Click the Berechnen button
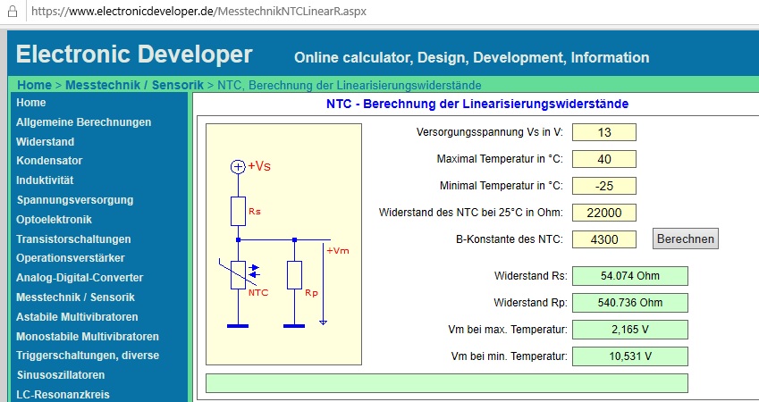The image size is (759, 402). tap(686, 239)
